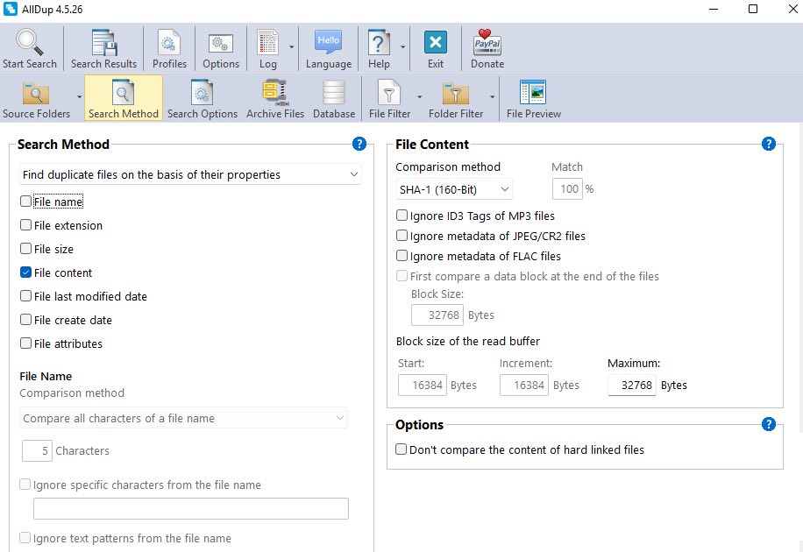The width and height of the screenshot is (803, 552).
Task: Open the SHA-1 comparison method dropdown
Action: click(x=504, y=189)
